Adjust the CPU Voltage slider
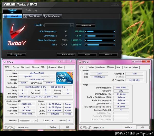 (x=100, y=36)
